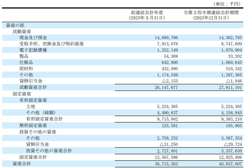The image size is (246, 168).
Task: Click the 当第３四半期連結会計期間 column header
Action: 211,13
